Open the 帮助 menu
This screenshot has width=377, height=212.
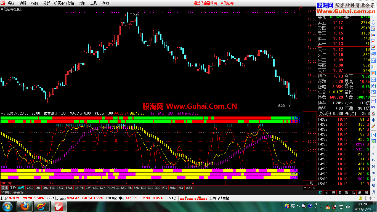[x=105, y=3]
